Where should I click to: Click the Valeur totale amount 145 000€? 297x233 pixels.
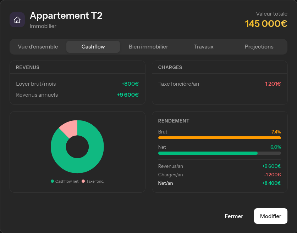[266, 23]
